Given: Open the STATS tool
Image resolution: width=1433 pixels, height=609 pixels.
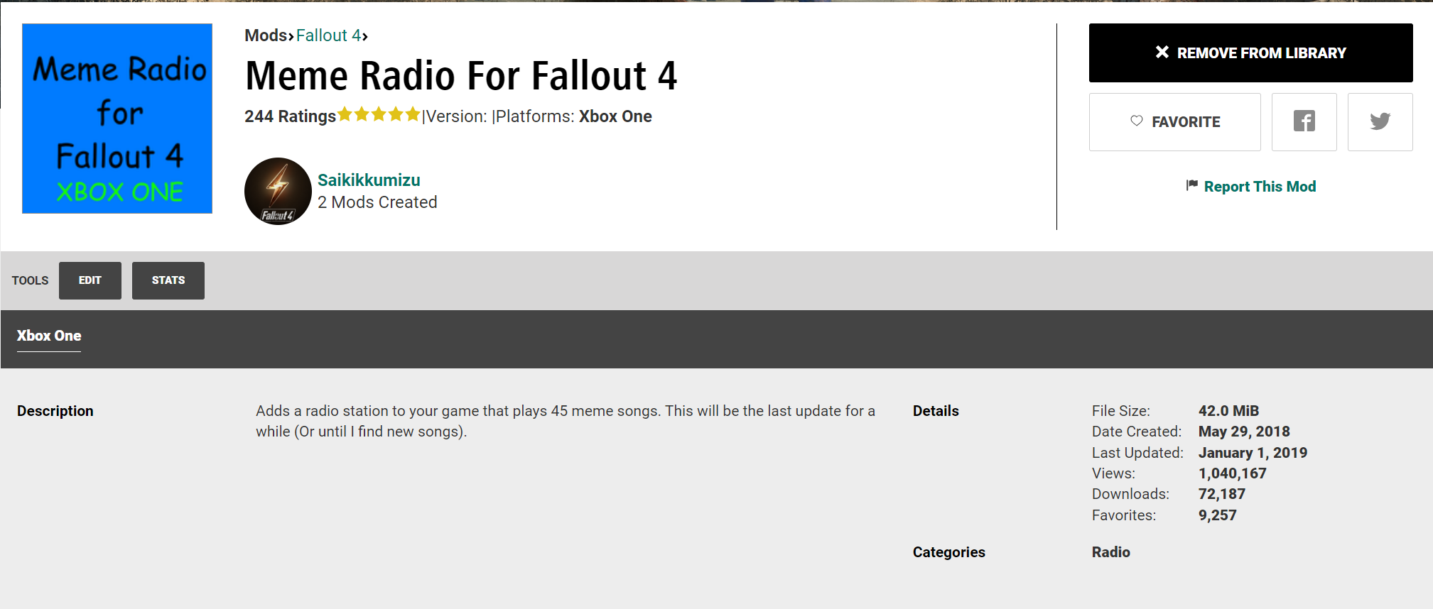Looking at the screenshot, I should pyautogui.click(x=168, y=280).
